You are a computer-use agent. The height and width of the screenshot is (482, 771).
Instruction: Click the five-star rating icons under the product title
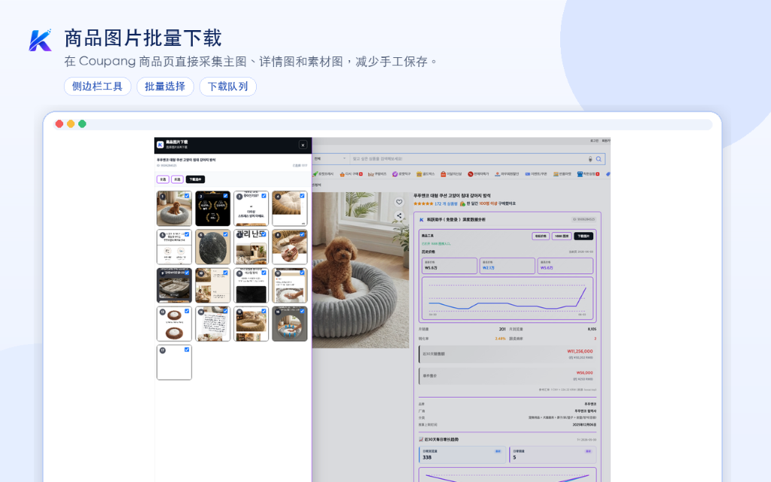tap(423, 203)
